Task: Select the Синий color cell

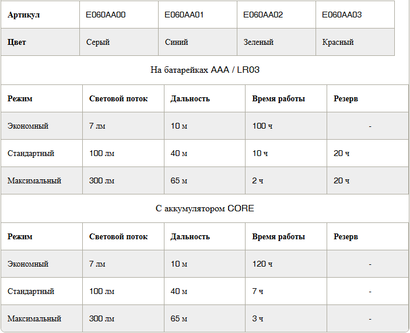Action: pyautogui.click(x=197, y=42)
